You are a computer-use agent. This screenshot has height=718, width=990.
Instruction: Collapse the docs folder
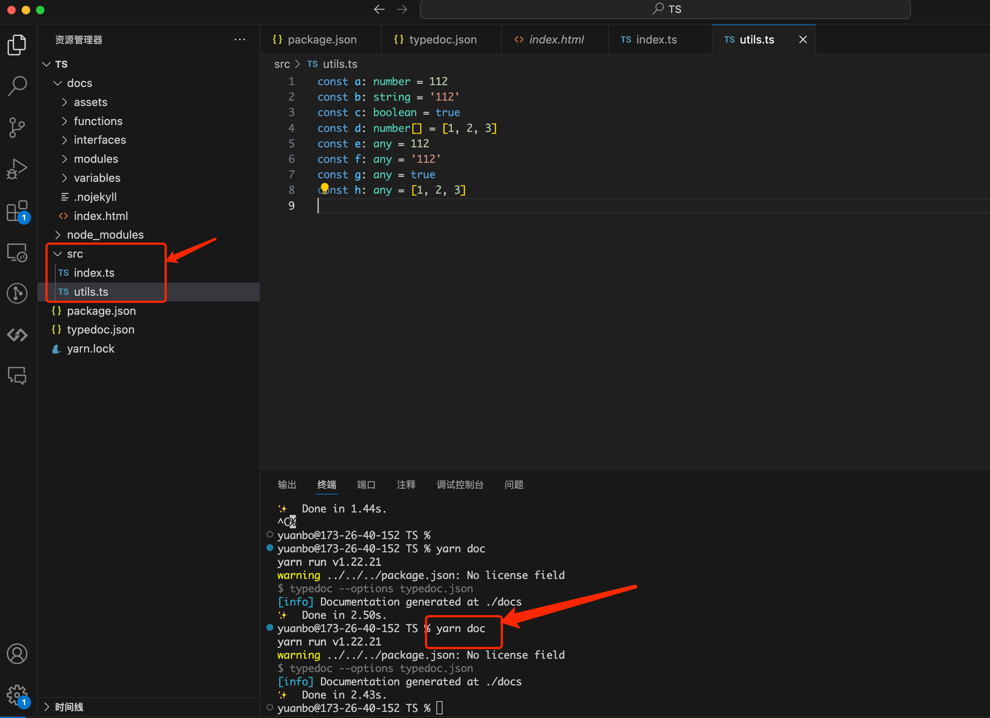tap(79, 83)
